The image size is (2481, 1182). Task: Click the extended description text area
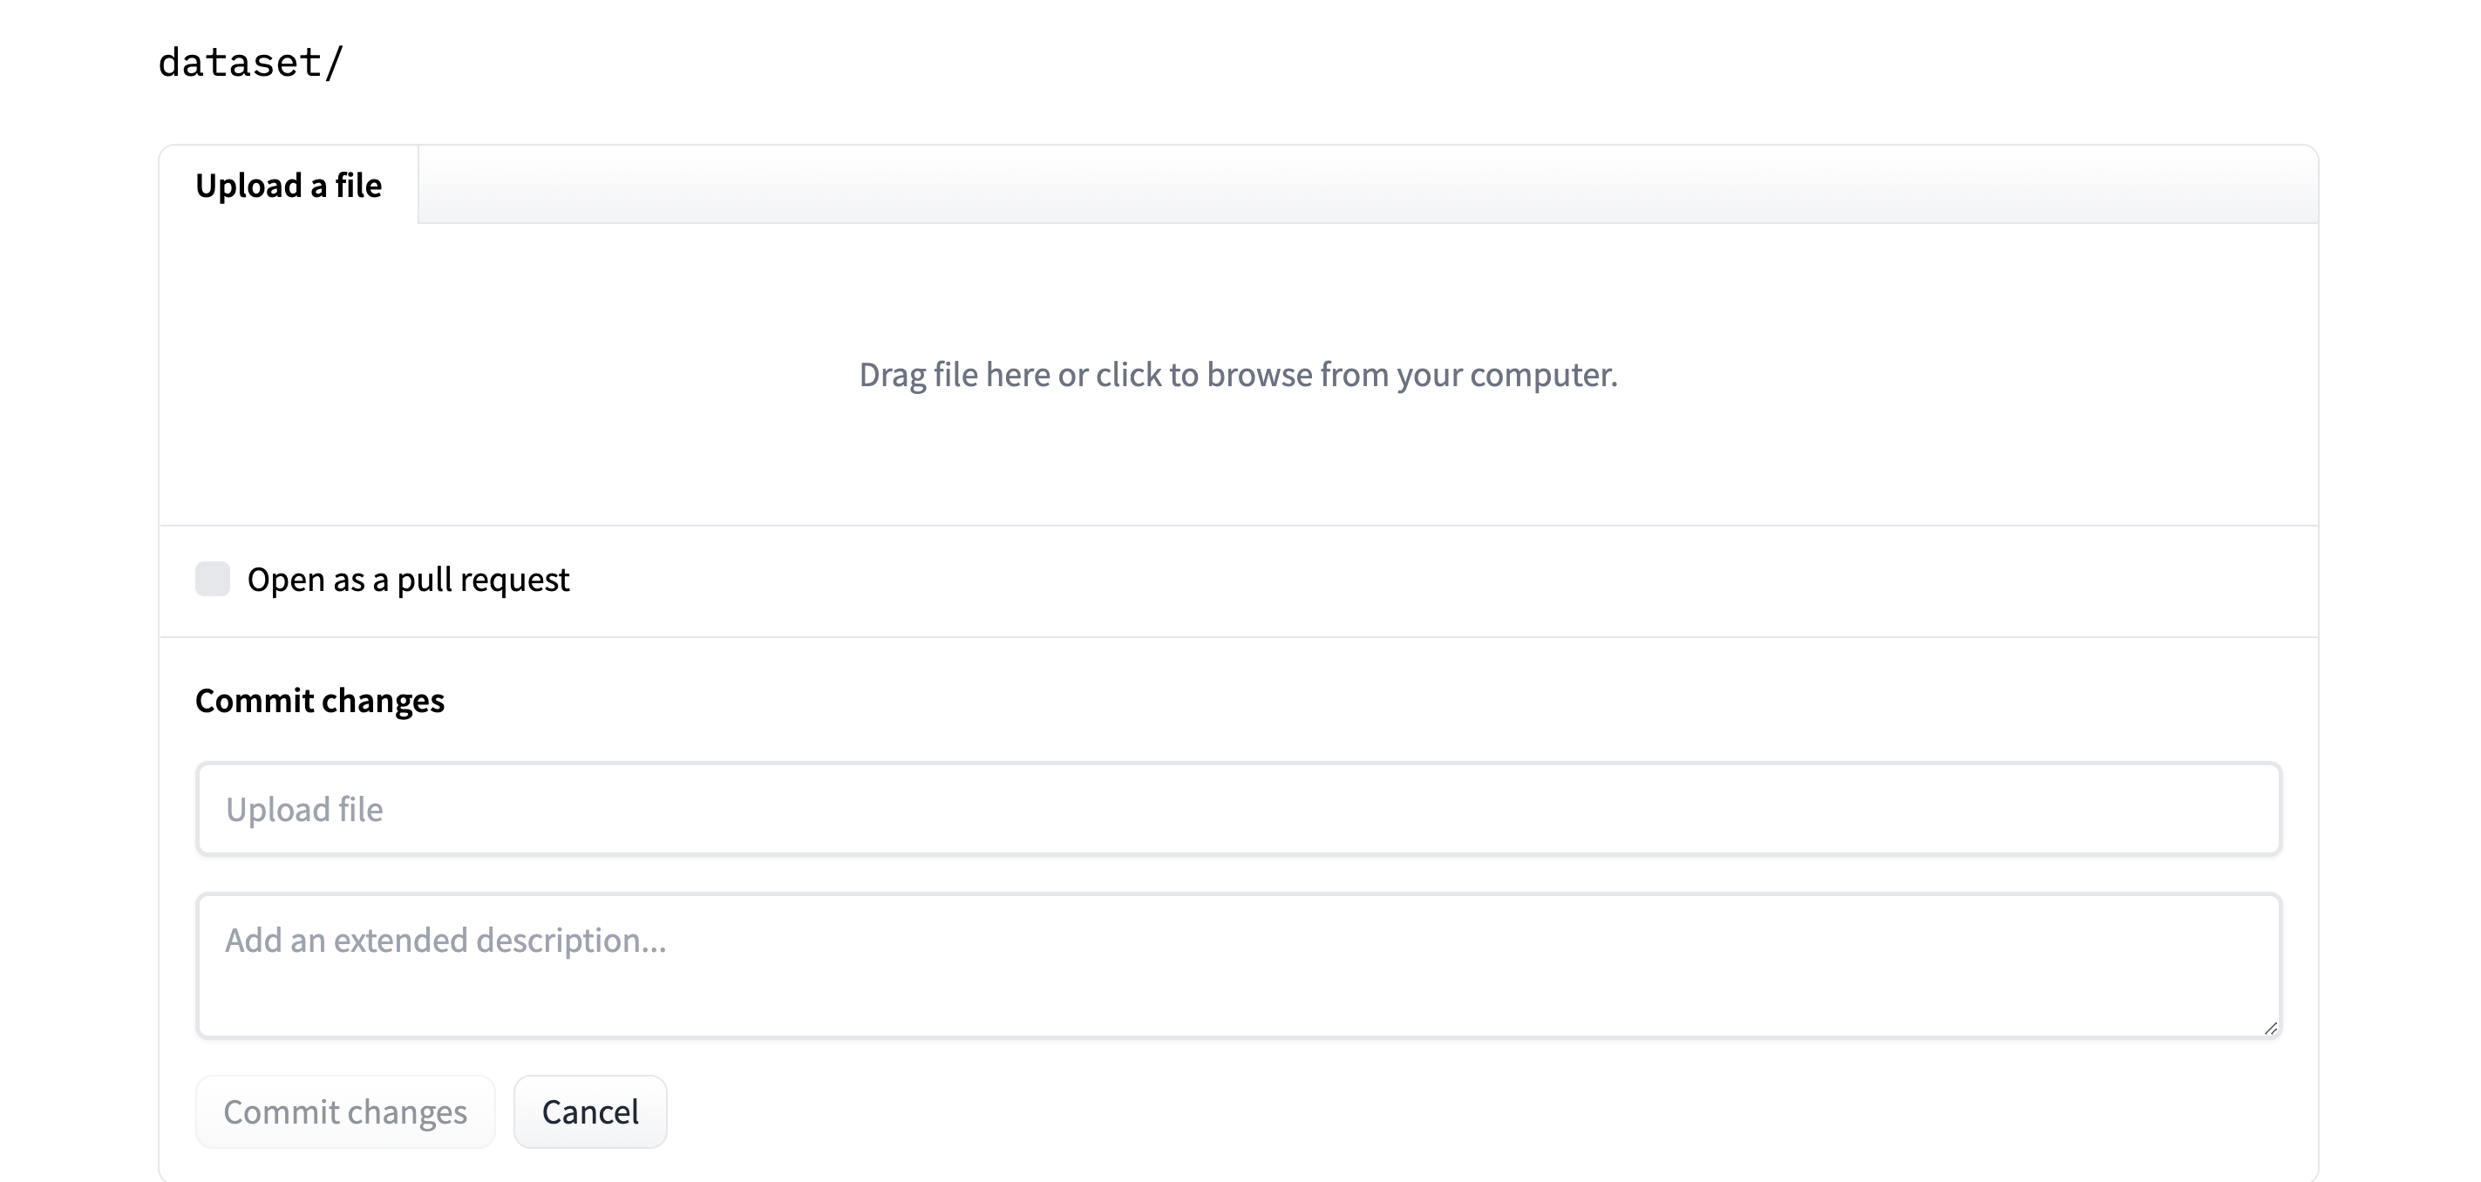pyautogui.click(x=1239, y=965)
